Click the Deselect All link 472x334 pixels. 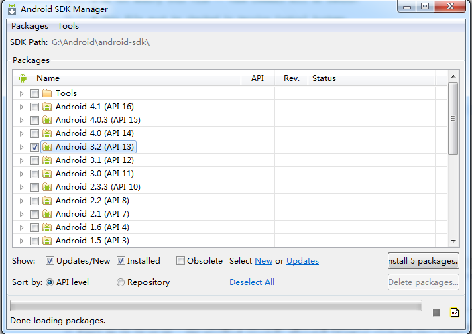[x=251, y=282]
